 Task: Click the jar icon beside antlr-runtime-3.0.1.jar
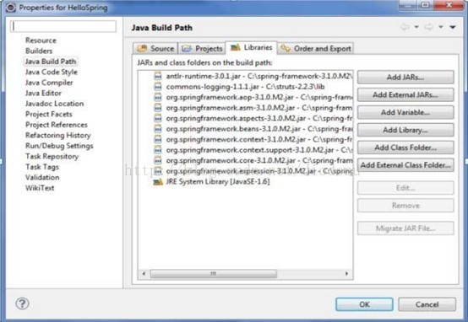click(158, 76)
